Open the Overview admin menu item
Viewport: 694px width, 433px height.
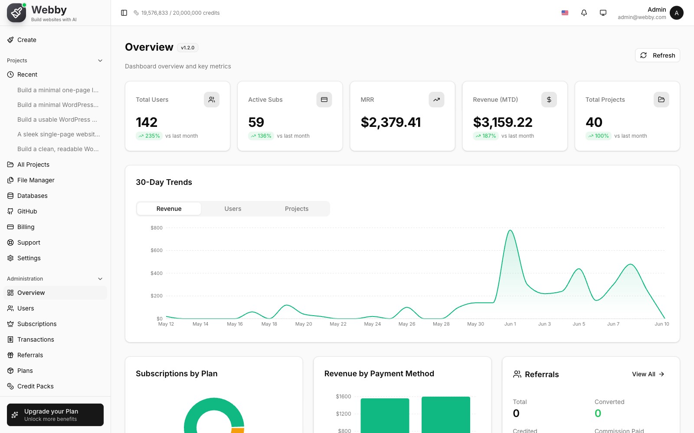55,293
